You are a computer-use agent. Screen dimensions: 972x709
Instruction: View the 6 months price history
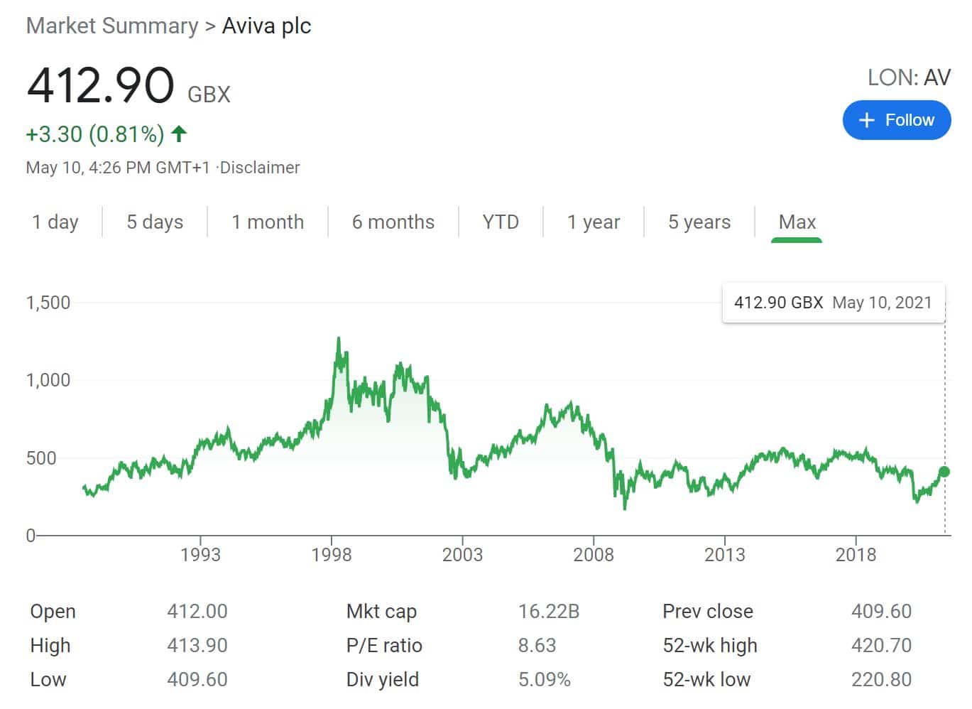coord(393,222)
